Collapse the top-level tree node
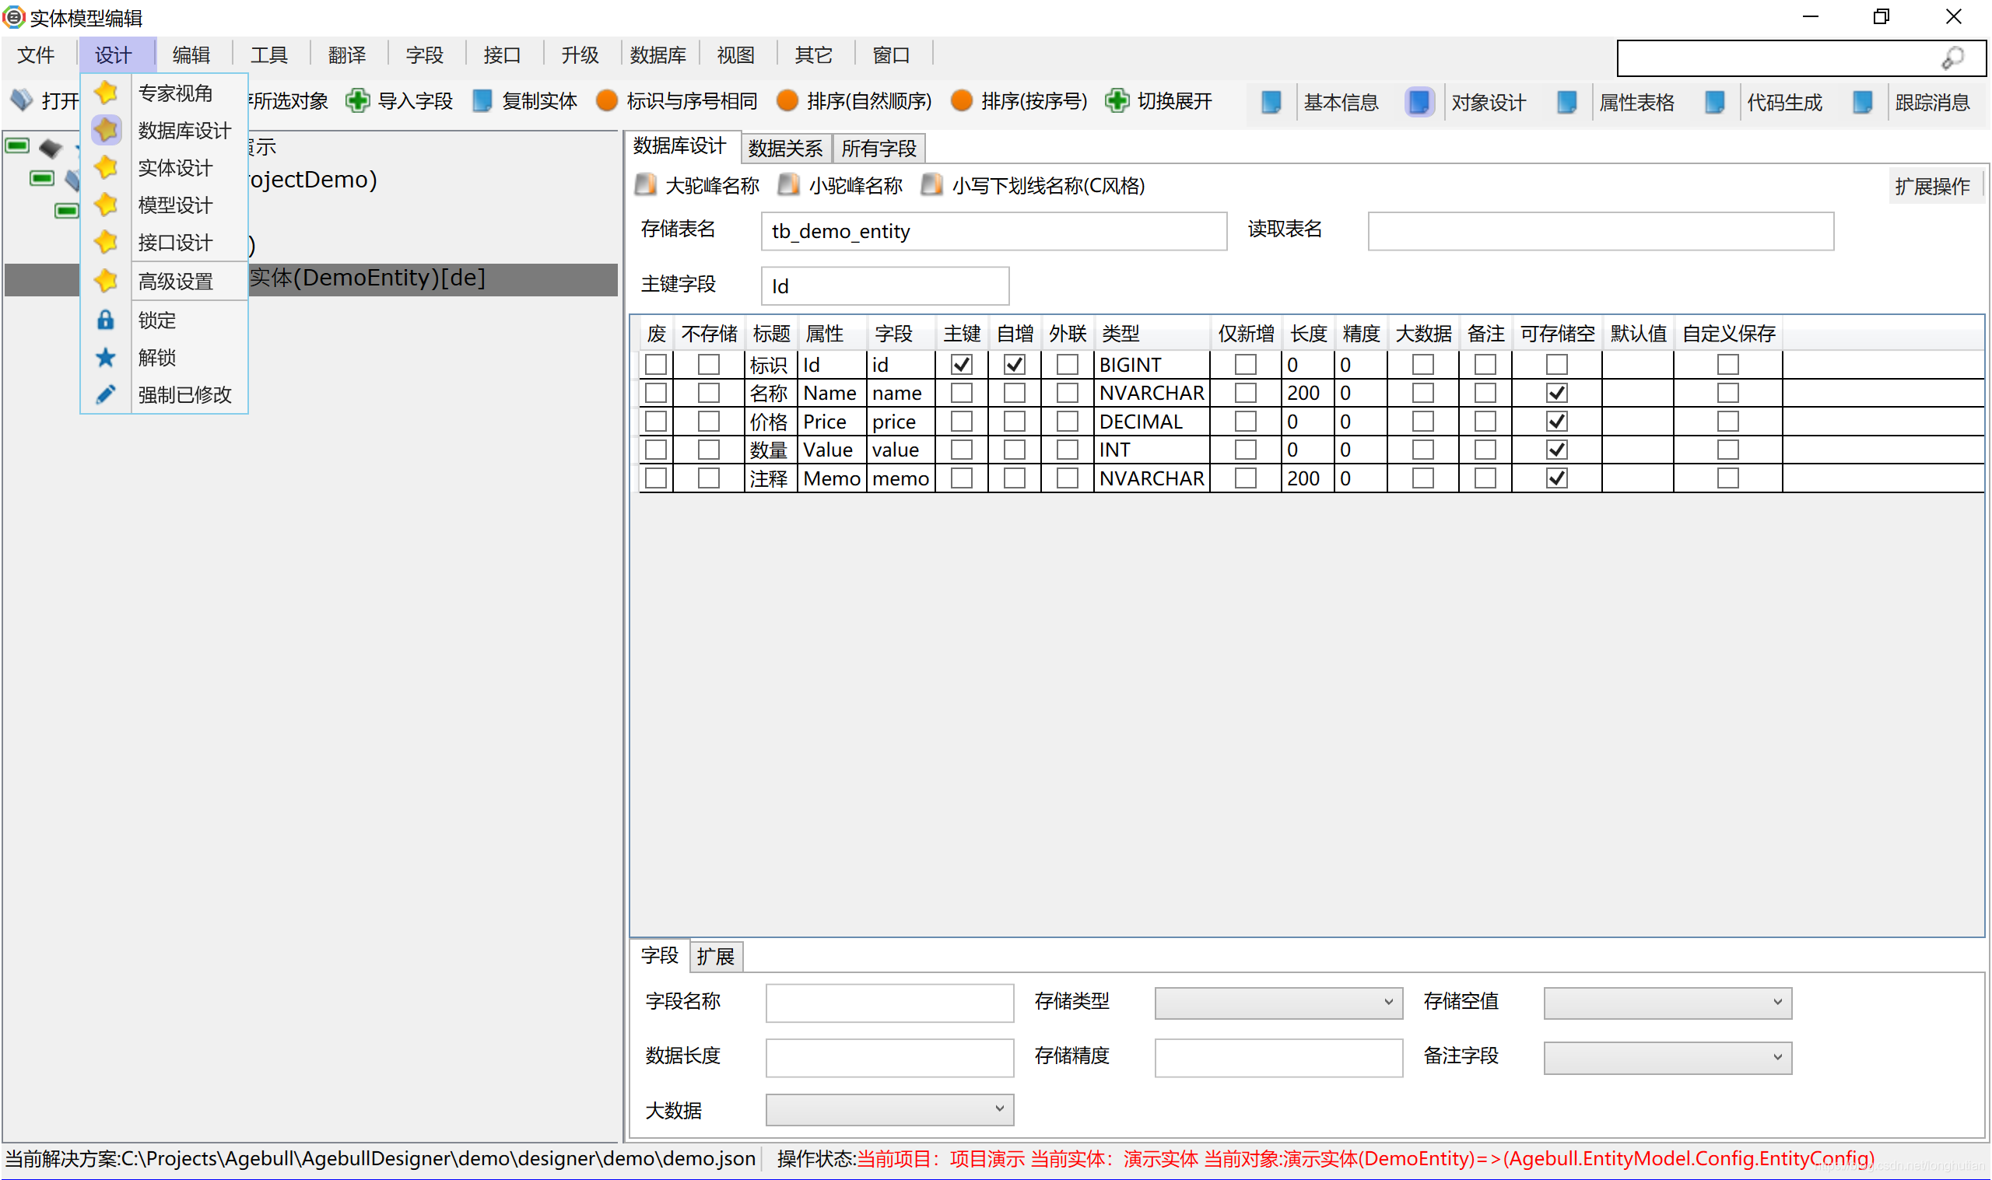This screenshot has height=1180, width=1992. click(x=17, y=145)
